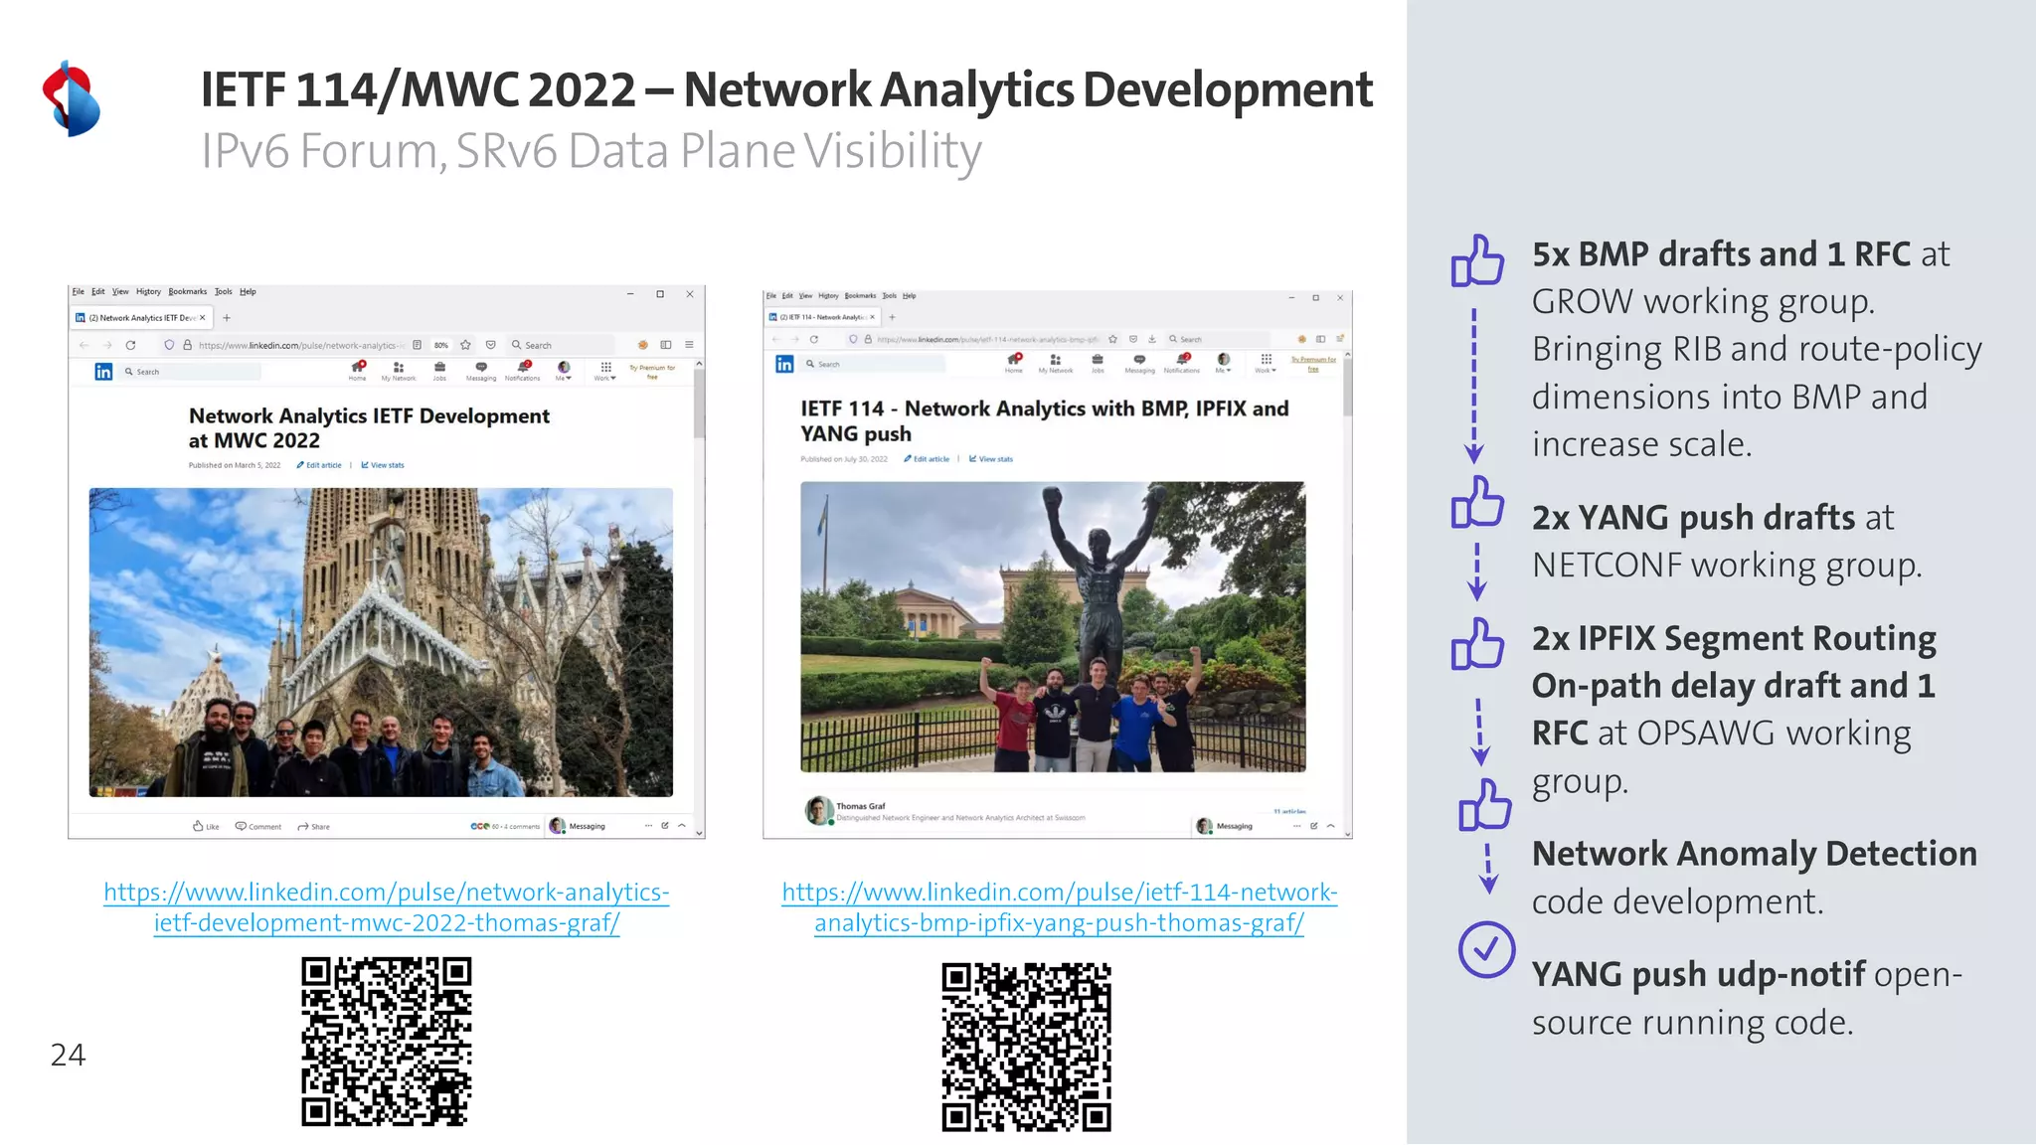Expand Work dropdown in left LinkedIn window

(x=605, y=371)
